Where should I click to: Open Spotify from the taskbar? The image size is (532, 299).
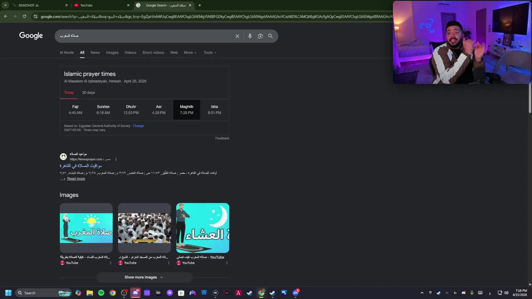[101, 293]
